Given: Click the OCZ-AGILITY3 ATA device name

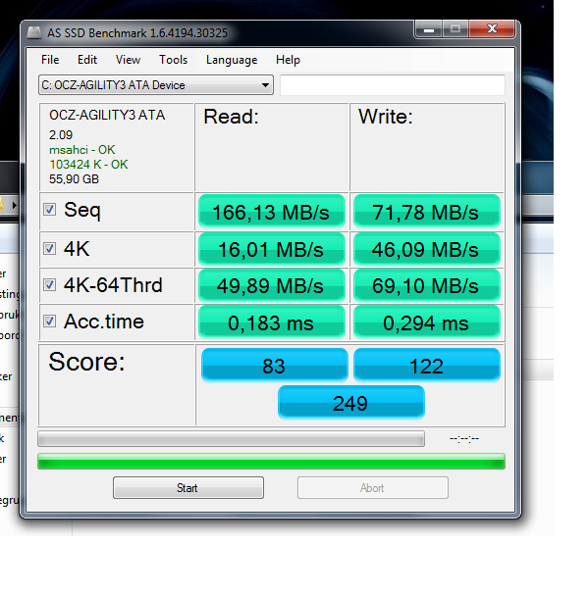Looking at the screenshot, I should [107, 115].
